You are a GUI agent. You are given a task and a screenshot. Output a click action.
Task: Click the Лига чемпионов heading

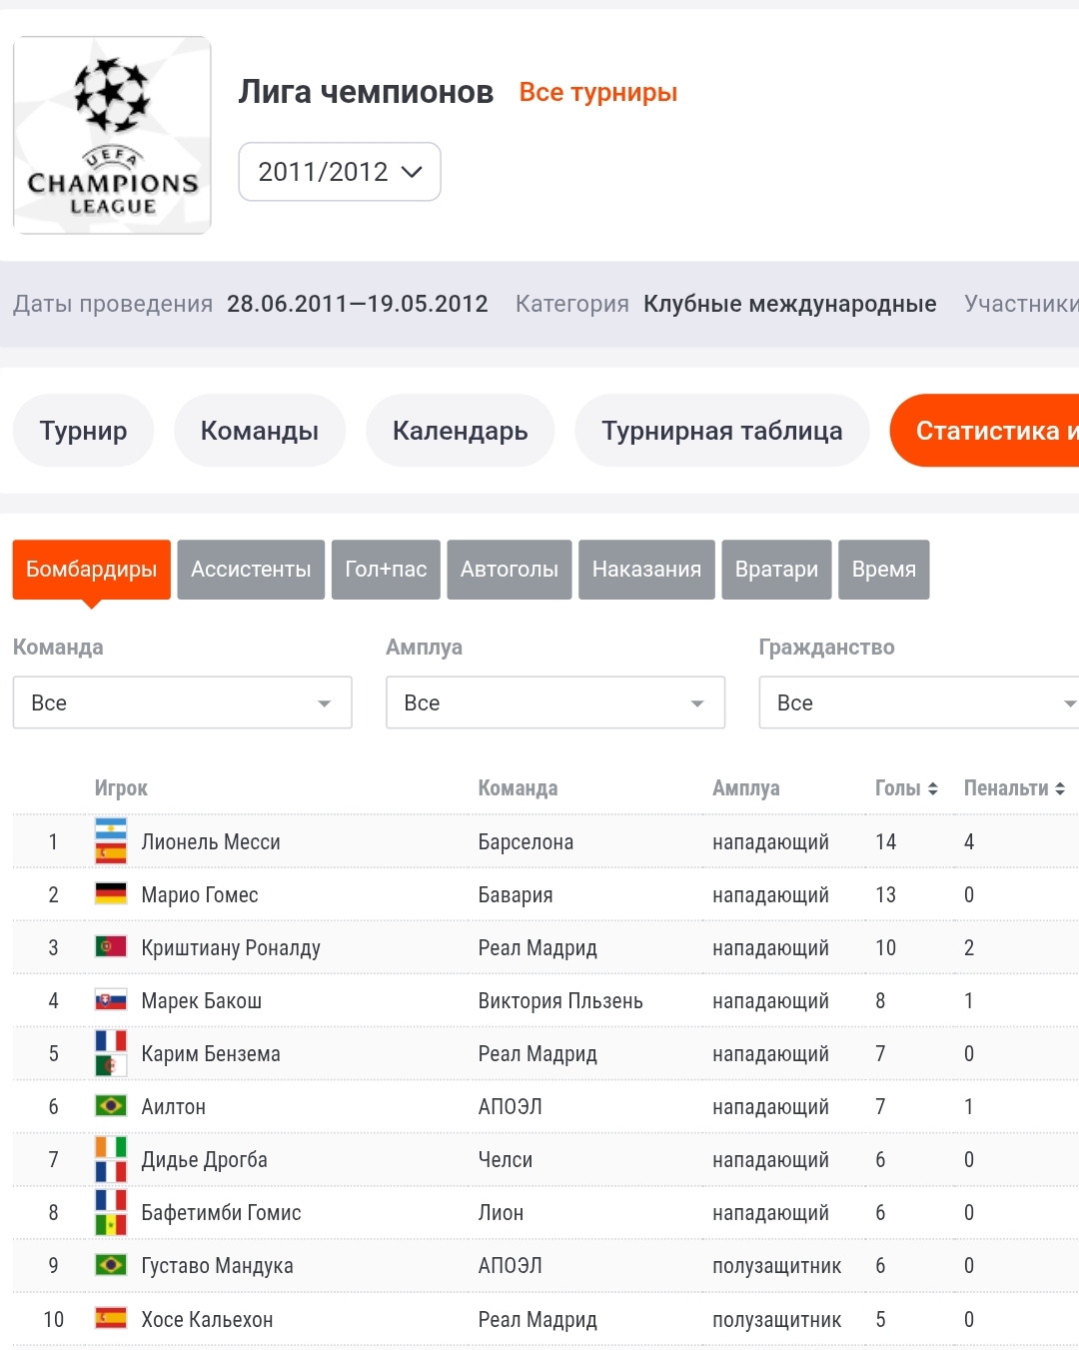[x=366, y=92]
